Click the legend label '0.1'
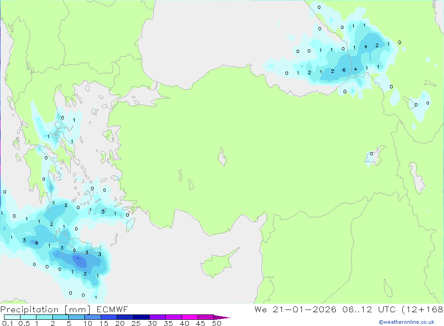Screen dimensions: 444x326 pos(8,323)
